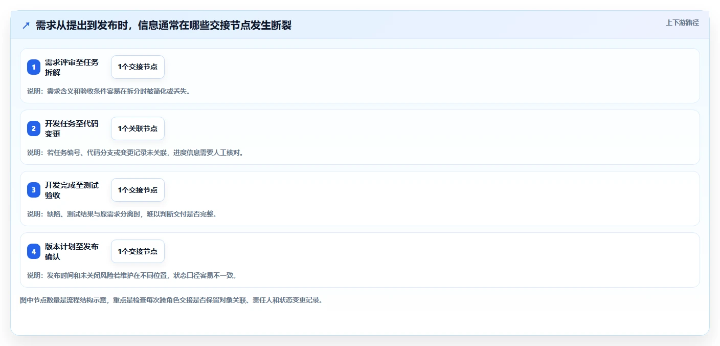Click the description about 发布时间和未关闭风险

coord(132,275)
